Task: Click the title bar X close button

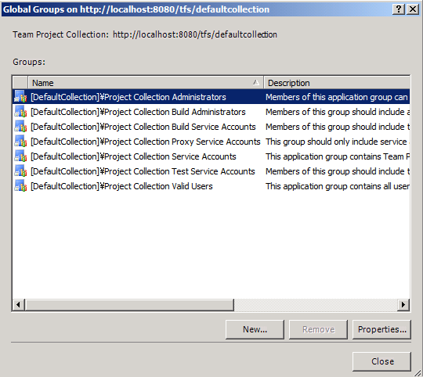Action: click(x=413, y=9)
